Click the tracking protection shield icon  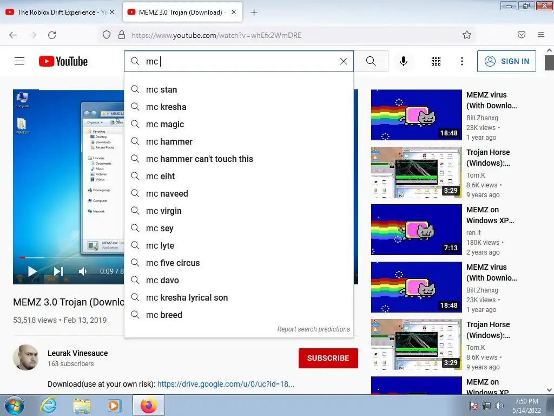(x=107, y=35)
